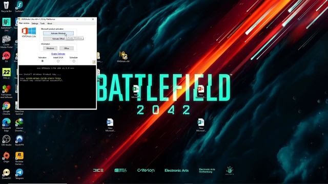Click the small notepad icon above the console
328x184 pixels.
(94, 62)
